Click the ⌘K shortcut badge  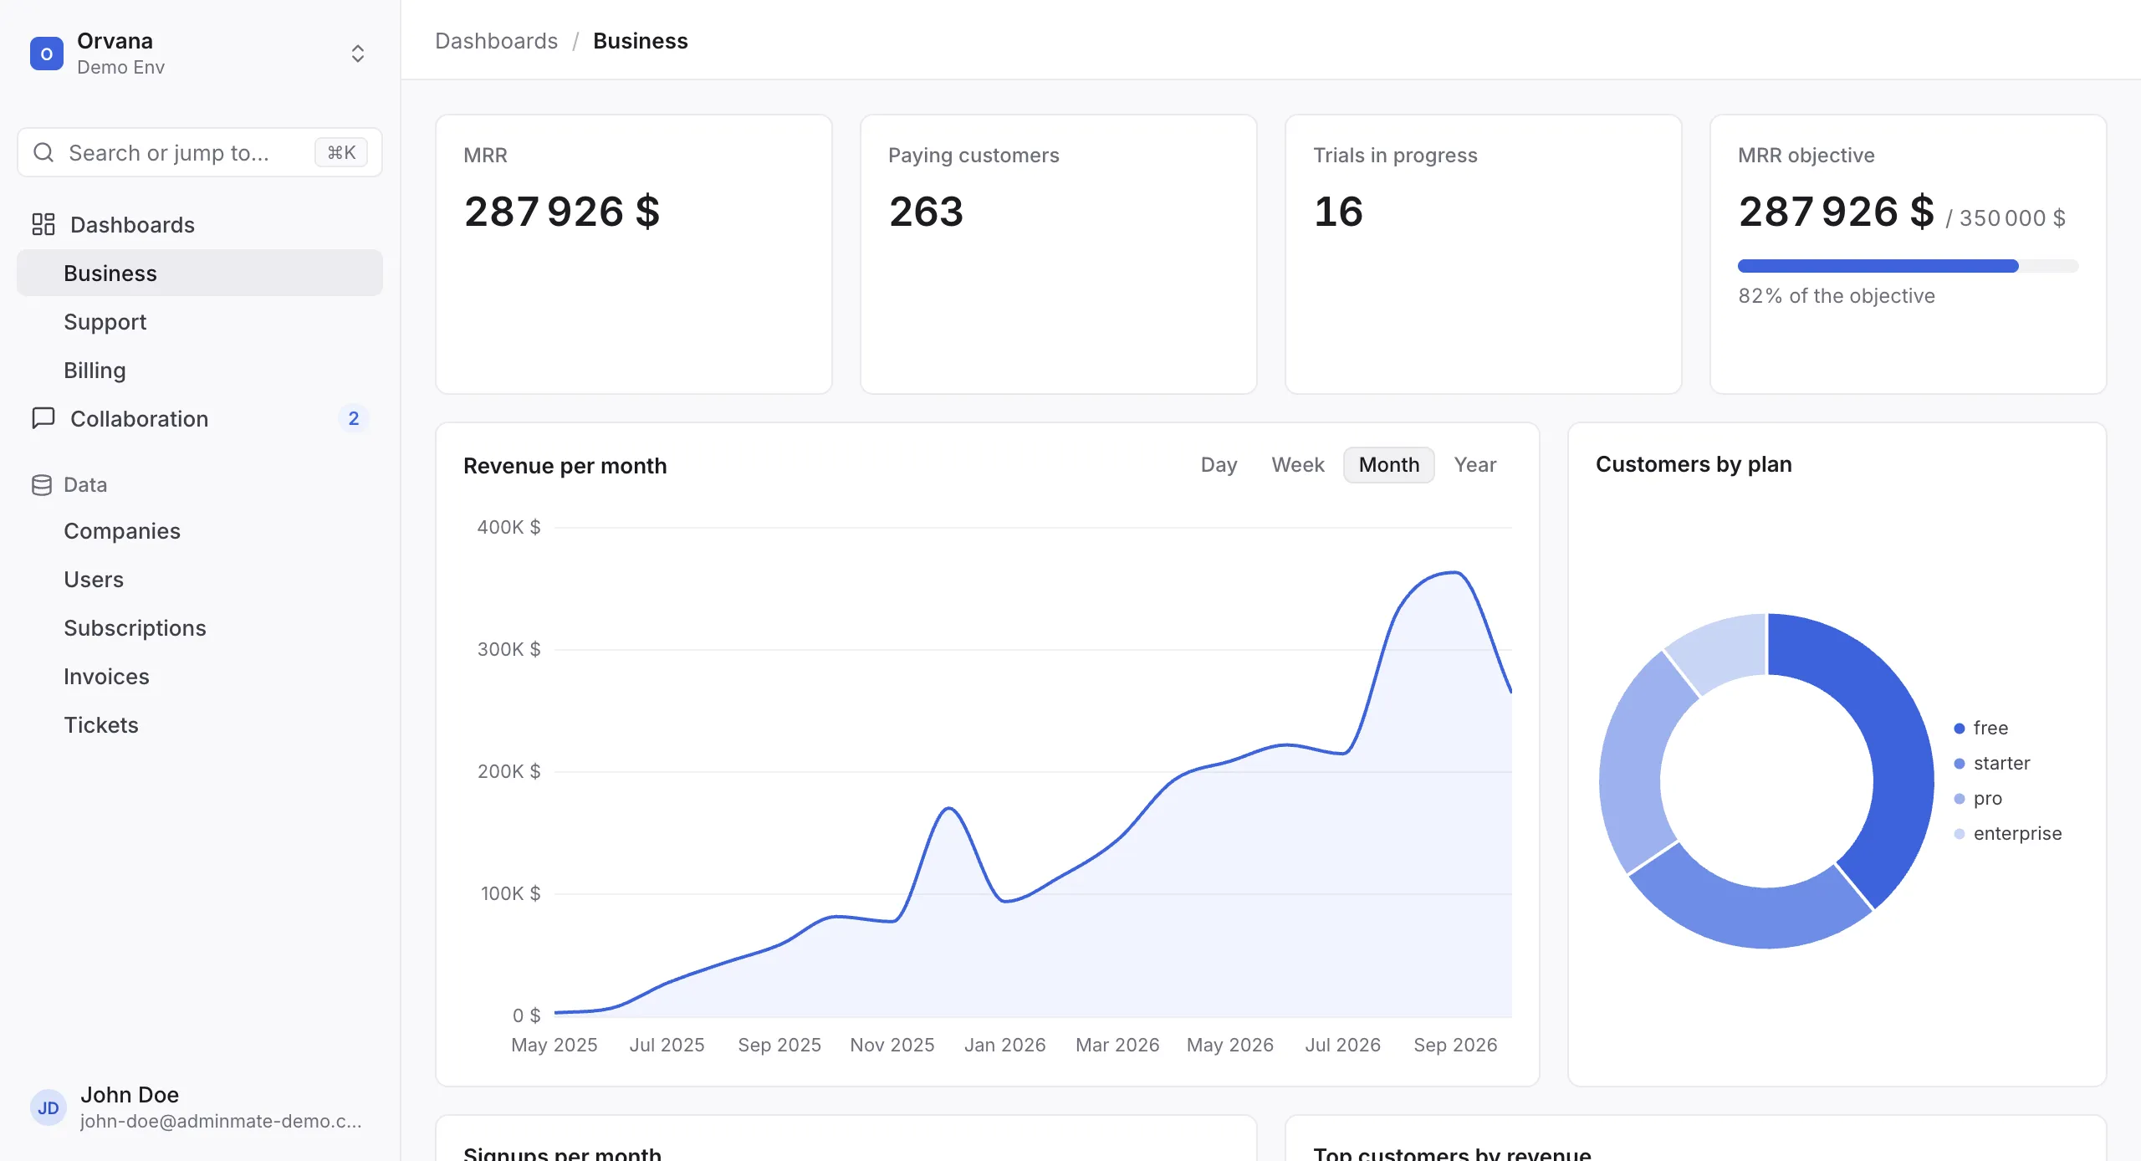pyautogui.click(x=341, y=152)
